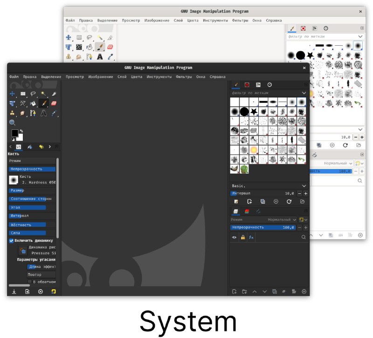The height and width of the screenshot is (338, 373).
Task: Select the Move tool in dark window
Action: pyautogui.click(x=12, y=94)
